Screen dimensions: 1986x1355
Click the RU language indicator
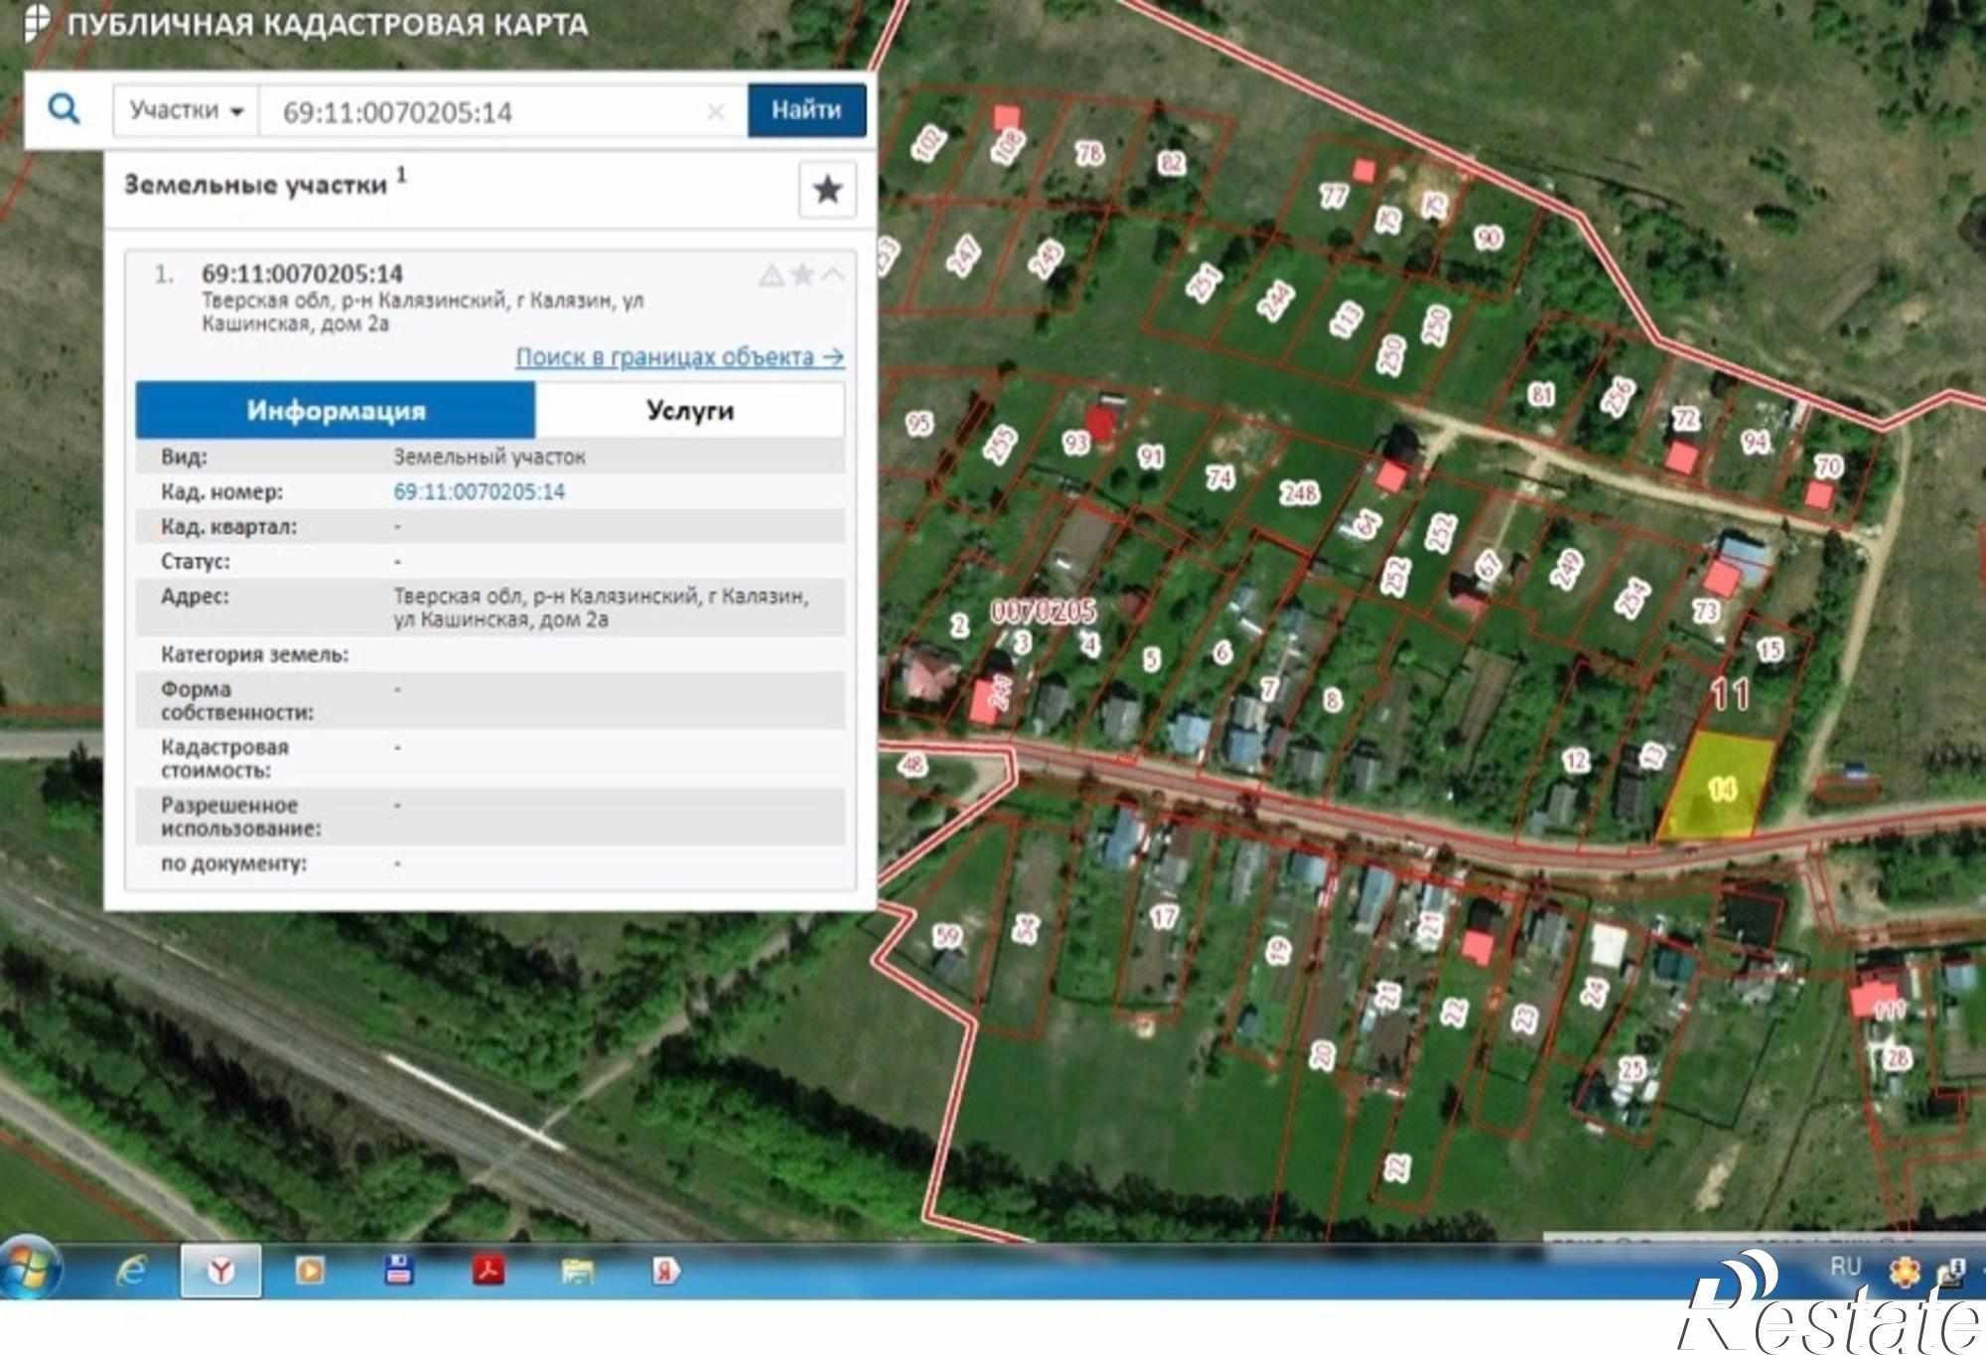(1845, 1267)
